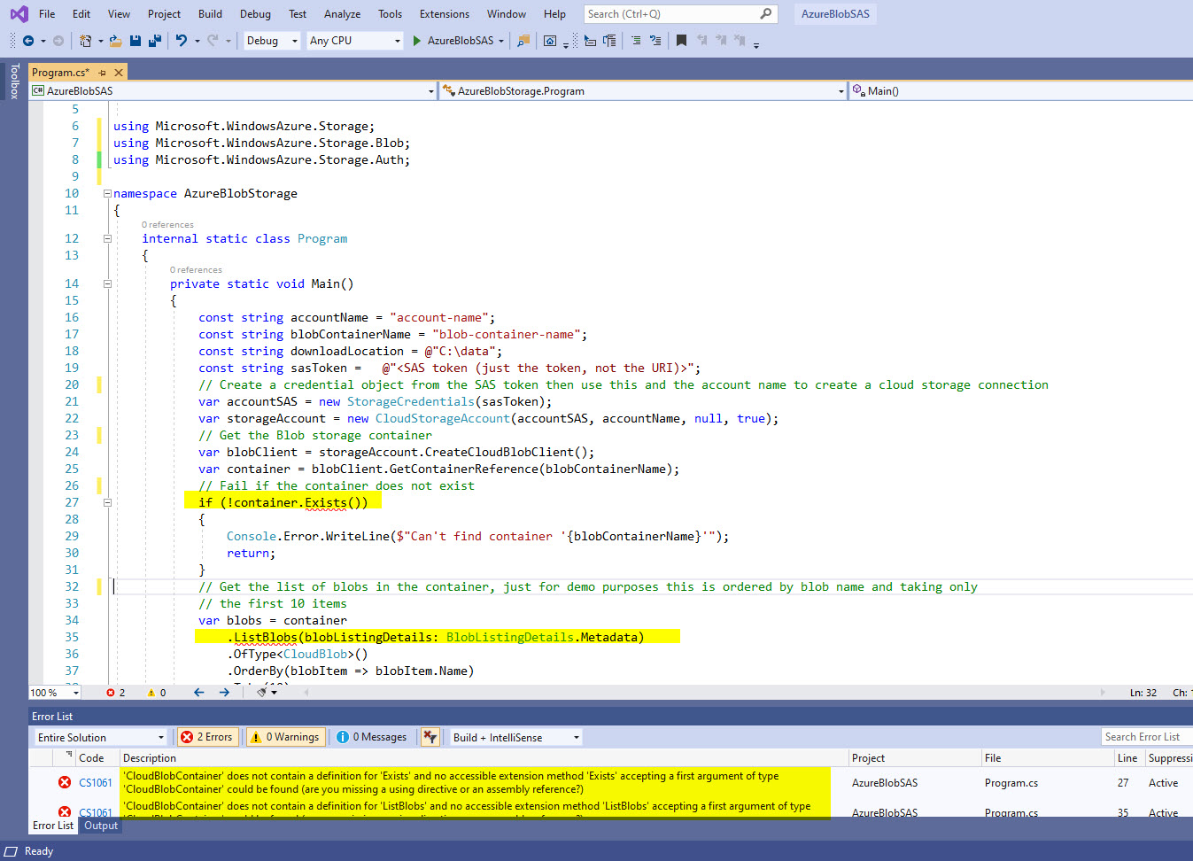The width and height of the screenshot is (1193, 861).
Task: Sort errors by the Description column header
Action: (150, 758)
